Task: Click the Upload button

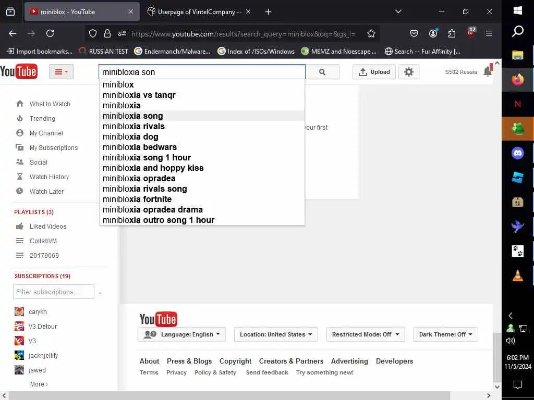Action: pyautogui.click(x=374, y=72)
